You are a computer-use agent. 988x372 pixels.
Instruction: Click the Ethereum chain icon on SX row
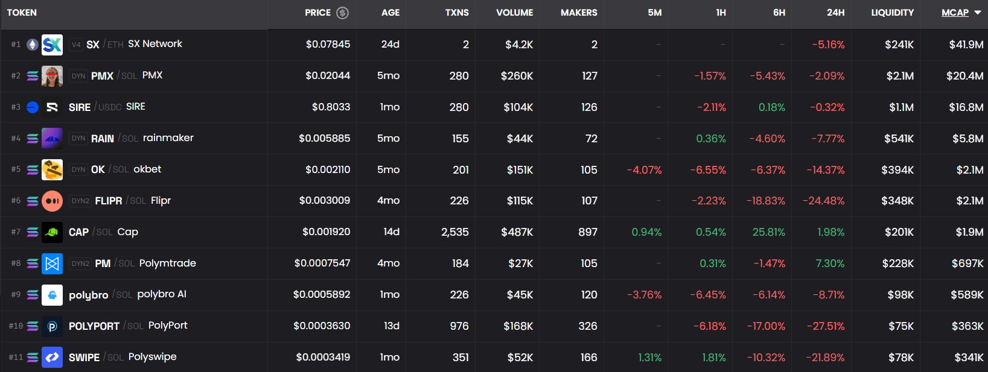pyautogui.click(x=33, y=45)
